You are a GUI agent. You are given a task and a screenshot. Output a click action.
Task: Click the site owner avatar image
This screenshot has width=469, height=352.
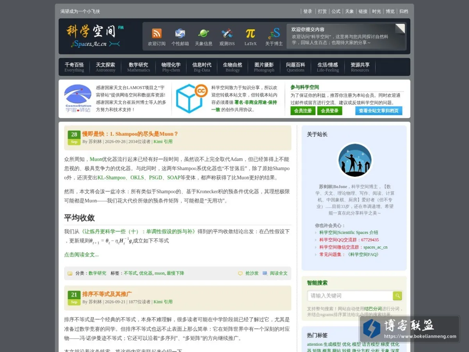pyautogui.click(x=355, y=160)
